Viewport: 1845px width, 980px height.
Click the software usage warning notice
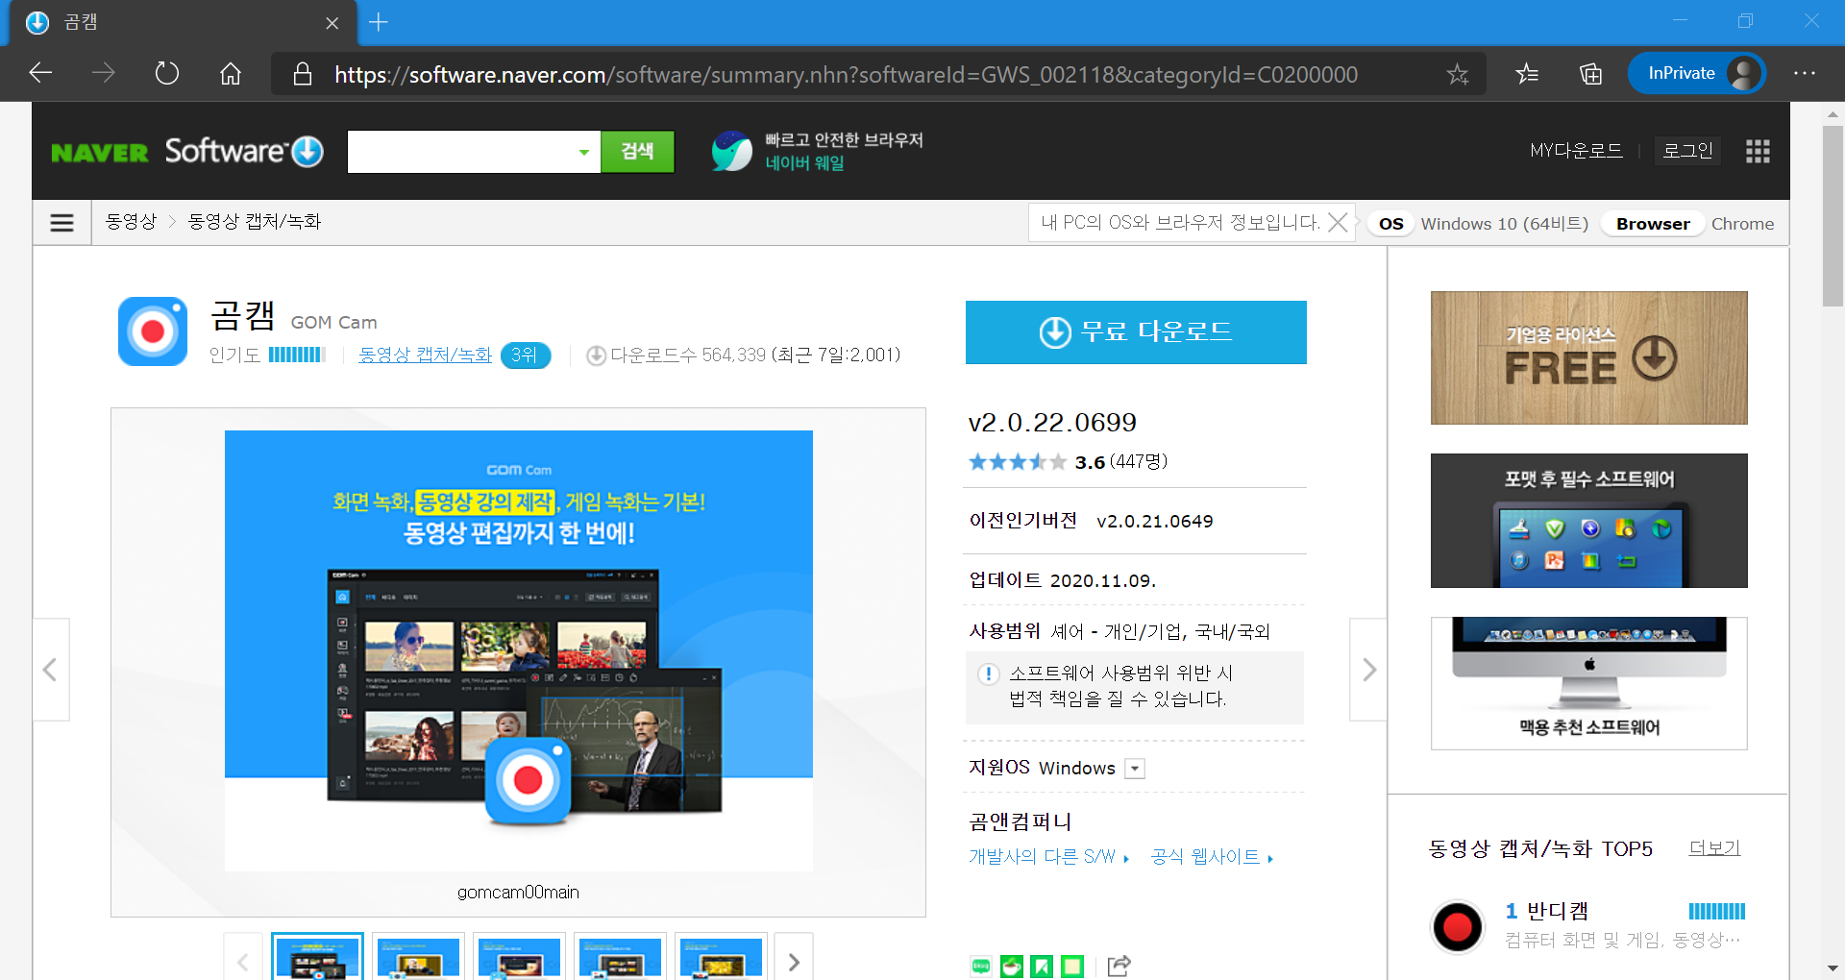coord(1135,687)
